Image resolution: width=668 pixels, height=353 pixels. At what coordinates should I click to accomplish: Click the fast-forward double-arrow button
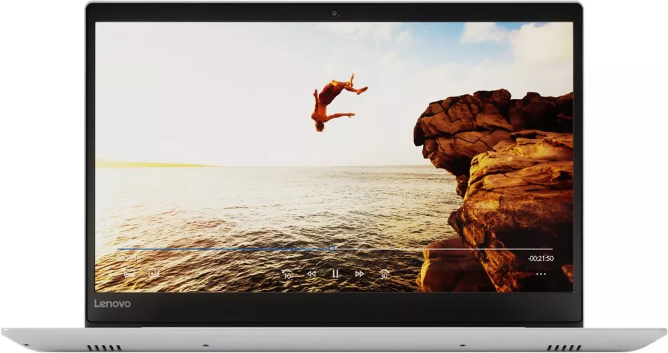click(x=359, y=273)
